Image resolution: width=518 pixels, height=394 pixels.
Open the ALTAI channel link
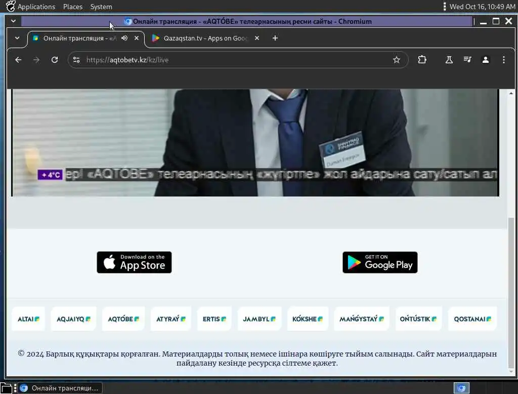(28, 319)
